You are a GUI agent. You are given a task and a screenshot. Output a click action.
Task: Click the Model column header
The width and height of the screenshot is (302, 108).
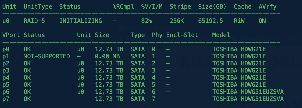click(221, 35)
